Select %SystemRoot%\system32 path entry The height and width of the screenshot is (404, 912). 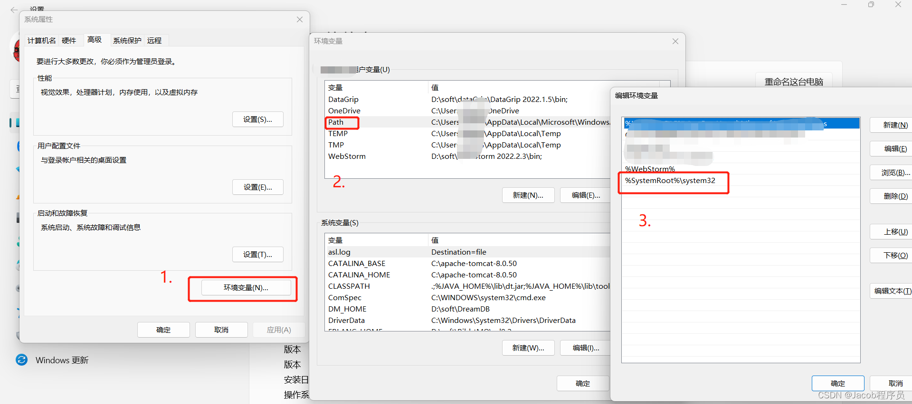[x=741, y=181]
